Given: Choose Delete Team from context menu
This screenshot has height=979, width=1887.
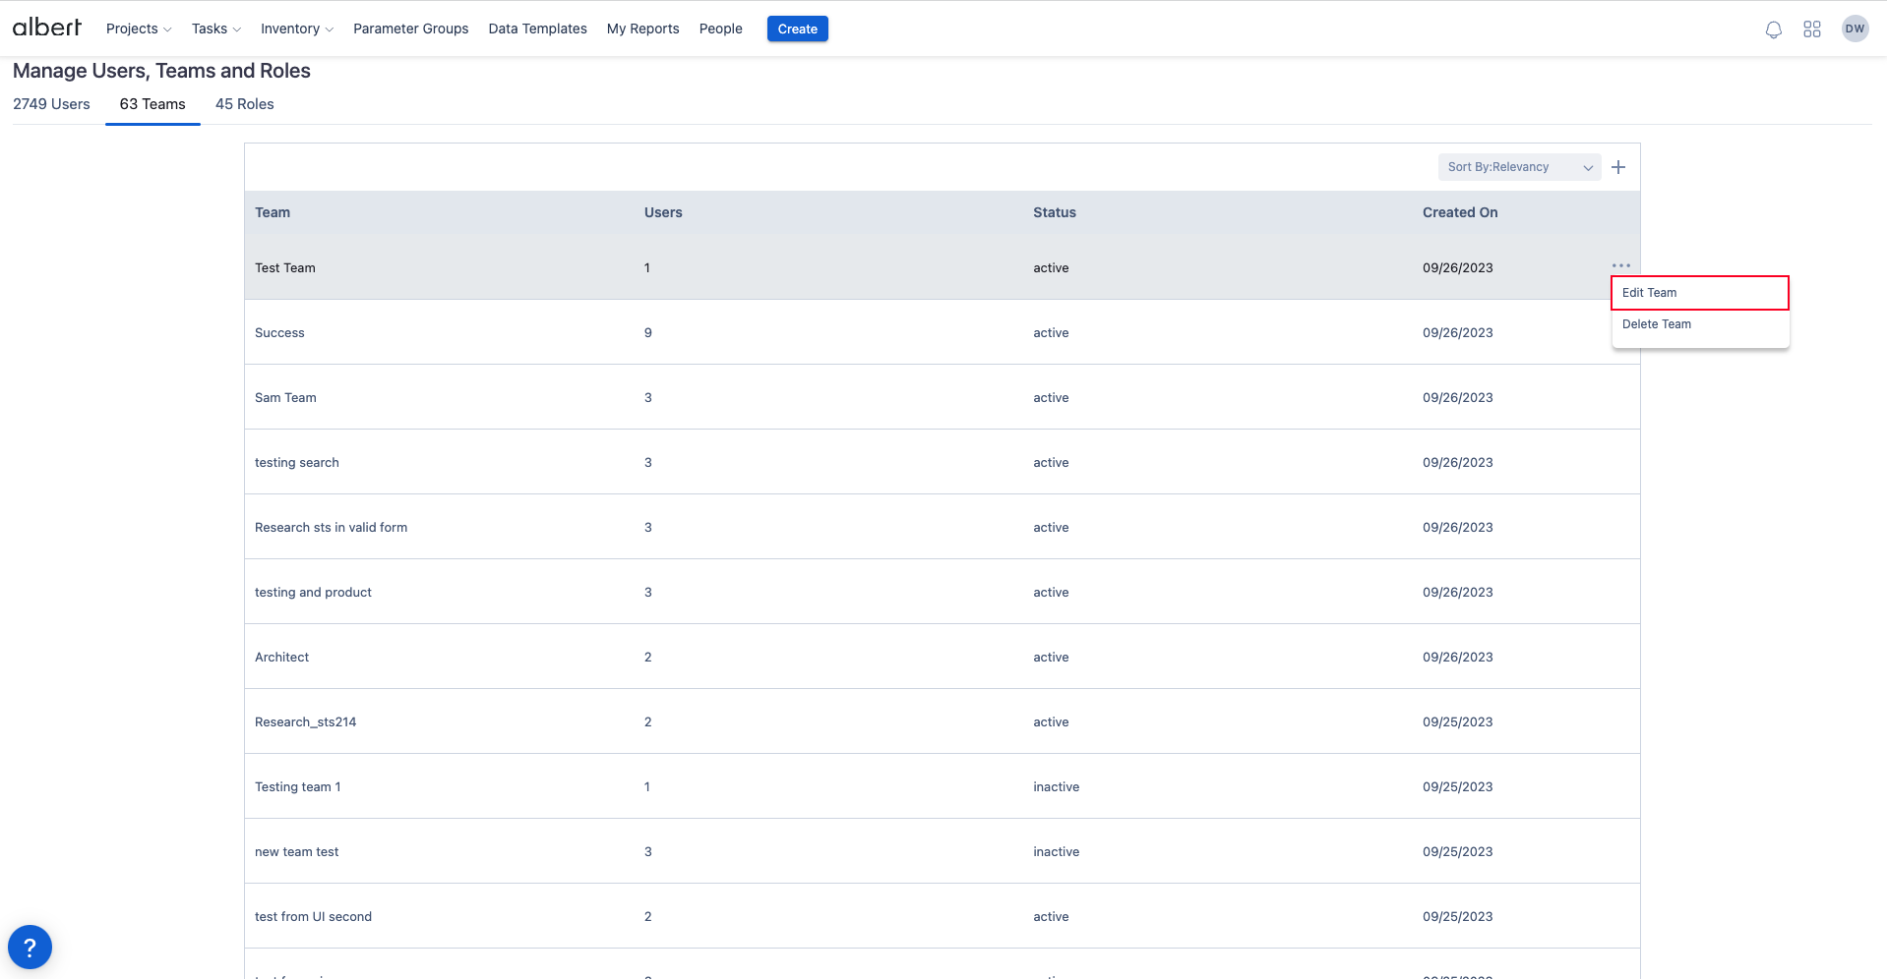Looking at the screenshot, I should (1657, 324).
